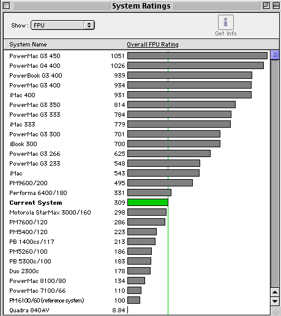Click the scrollbar down arrow
The image size is (281, 316).
pos(275,301)
